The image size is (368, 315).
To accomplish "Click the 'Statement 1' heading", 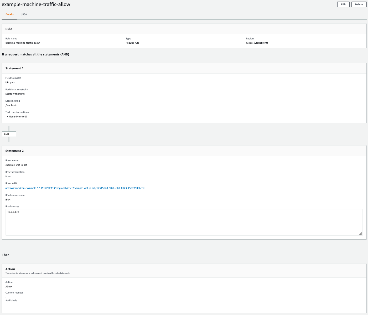I will pyautogui.click(x=14, y=68).
